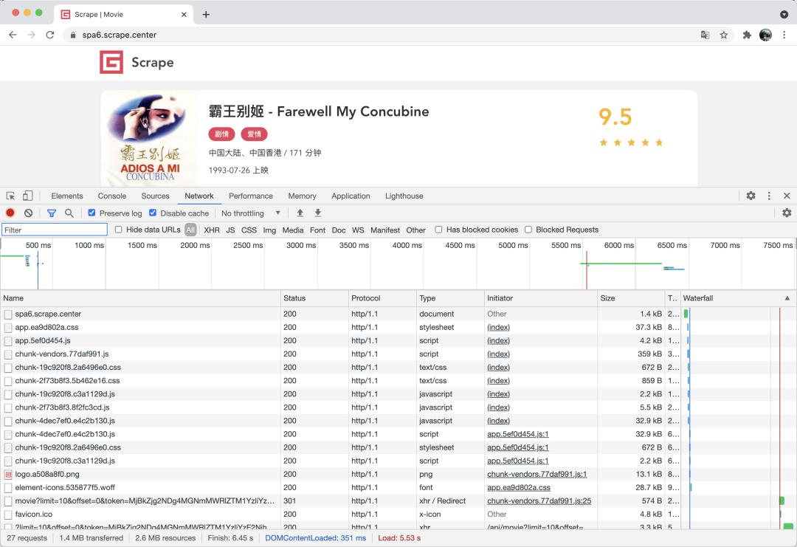Open network search magnifier icon
797x547 pixels.
[69, 213]
